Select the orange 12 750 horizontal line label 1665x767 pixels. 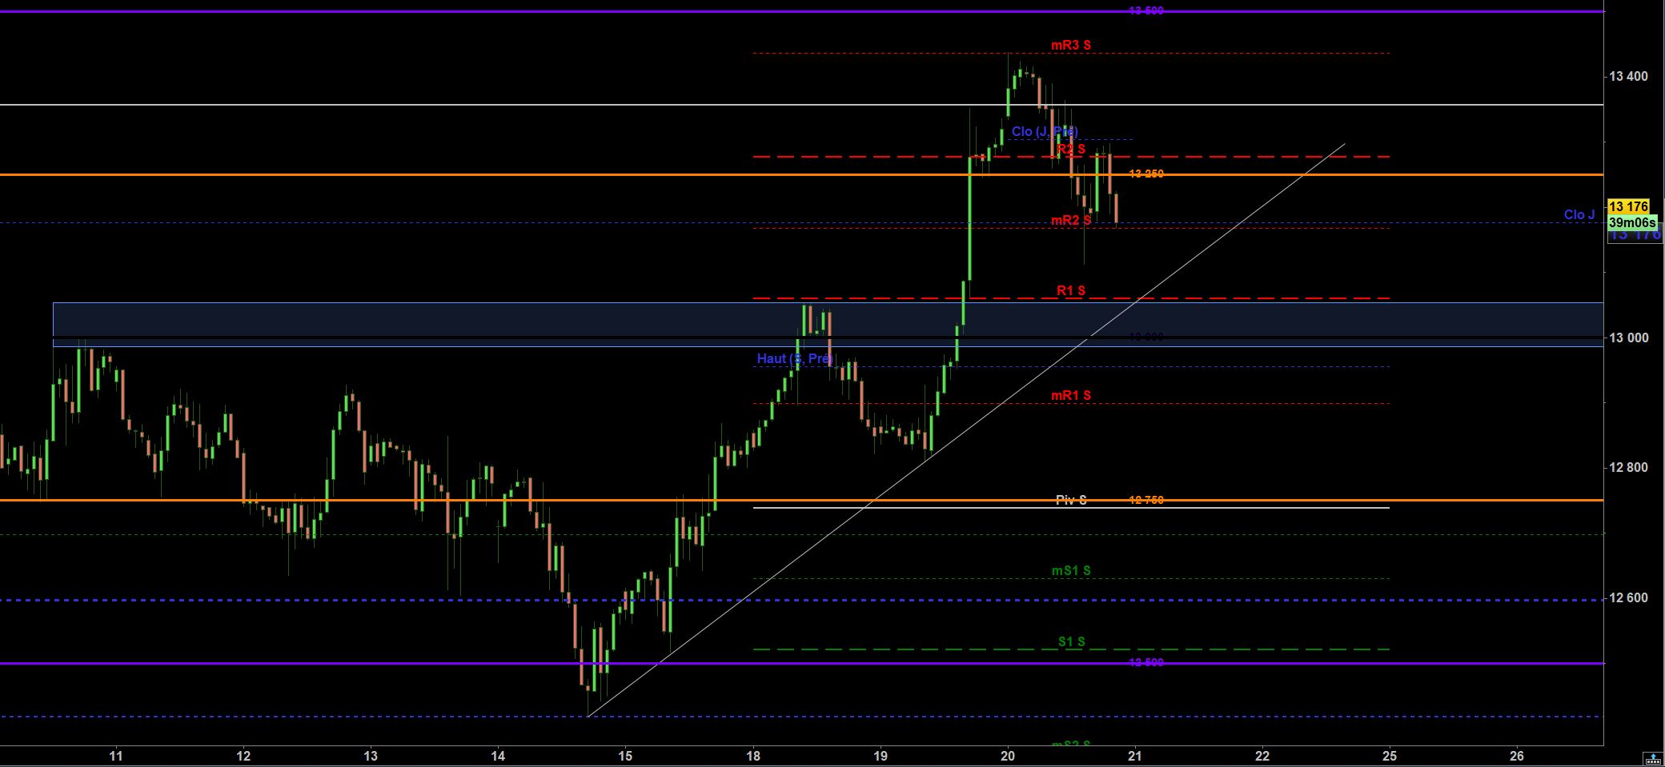(1145, 500)
